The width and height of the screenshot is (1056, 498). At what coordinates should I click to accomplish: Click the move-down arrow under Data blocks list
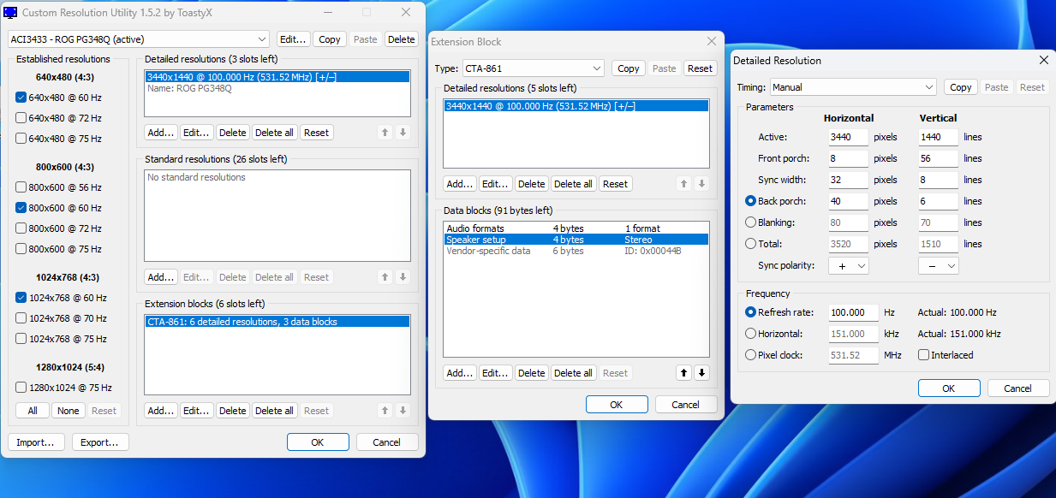click(x=701, y=373)
